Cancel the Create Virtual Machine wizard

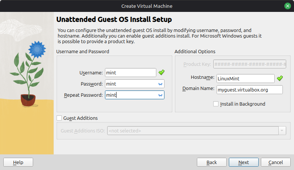click(x=276, y=162)
